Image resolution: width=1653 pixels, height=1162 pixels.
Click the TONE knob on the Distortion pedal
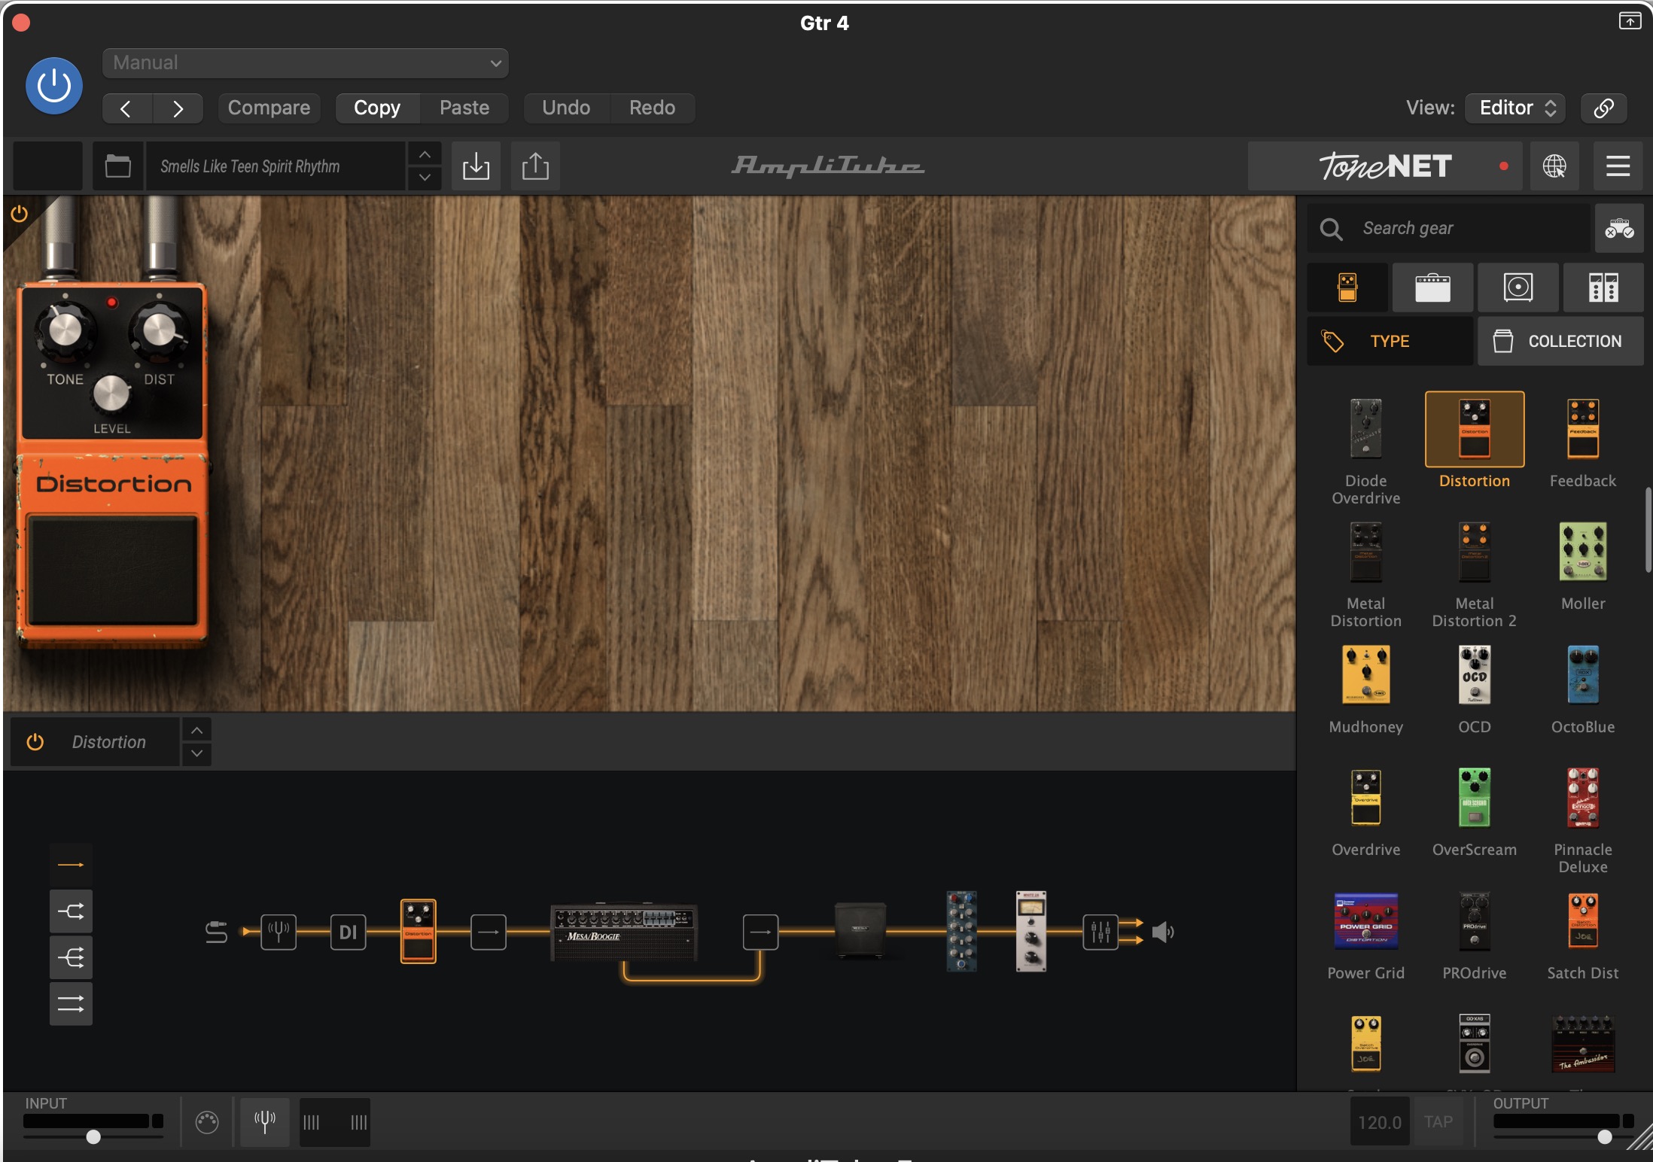(x=65, y=330)
